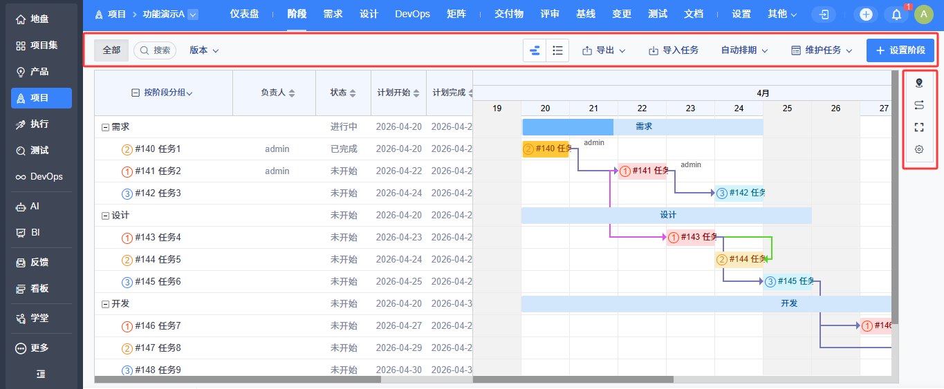Click the locate-today icon in right panel
The image size is (944, 389).
point(919,83)
